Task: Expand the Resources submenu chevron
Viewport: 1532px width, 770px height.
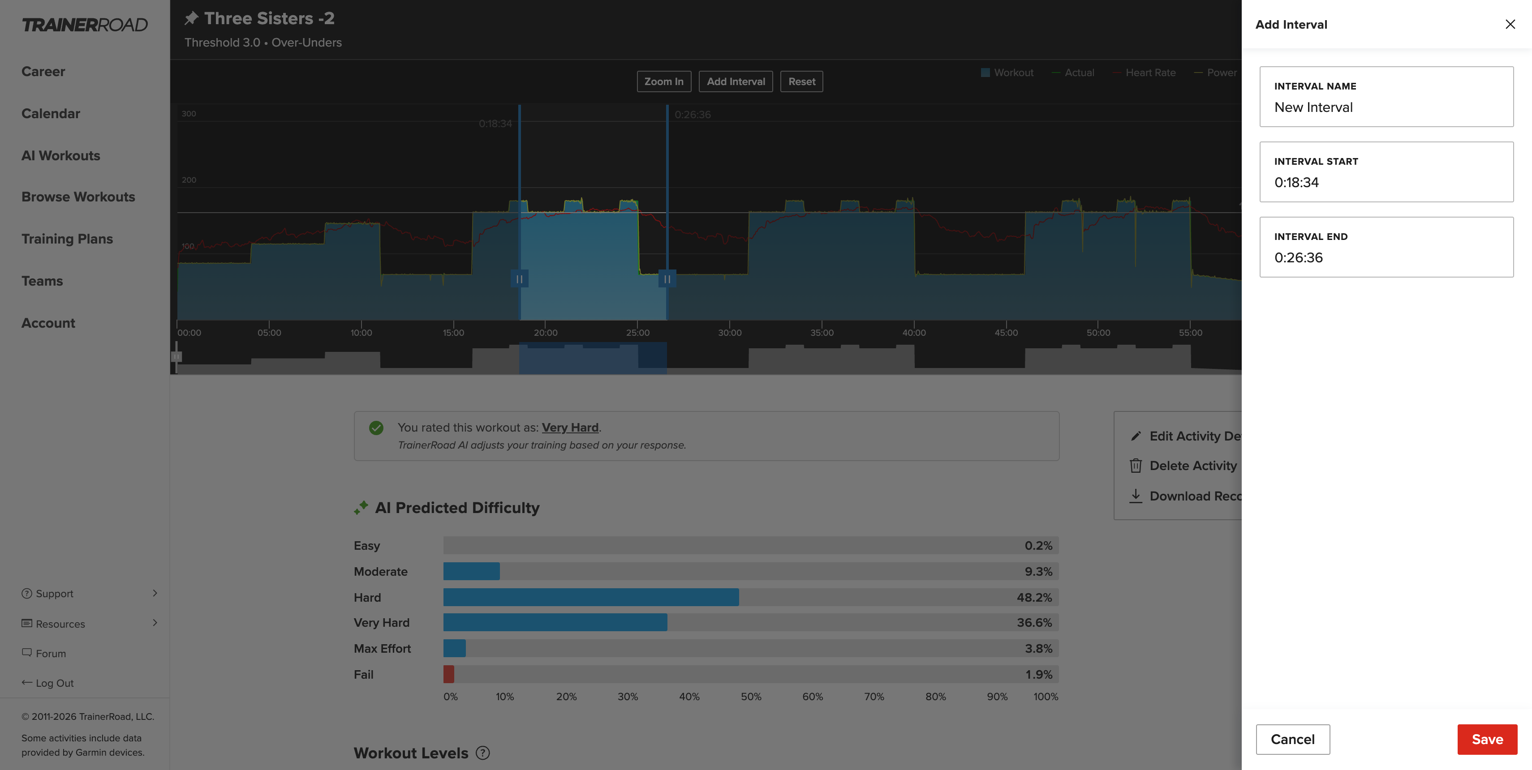Action: pos(155,623)
